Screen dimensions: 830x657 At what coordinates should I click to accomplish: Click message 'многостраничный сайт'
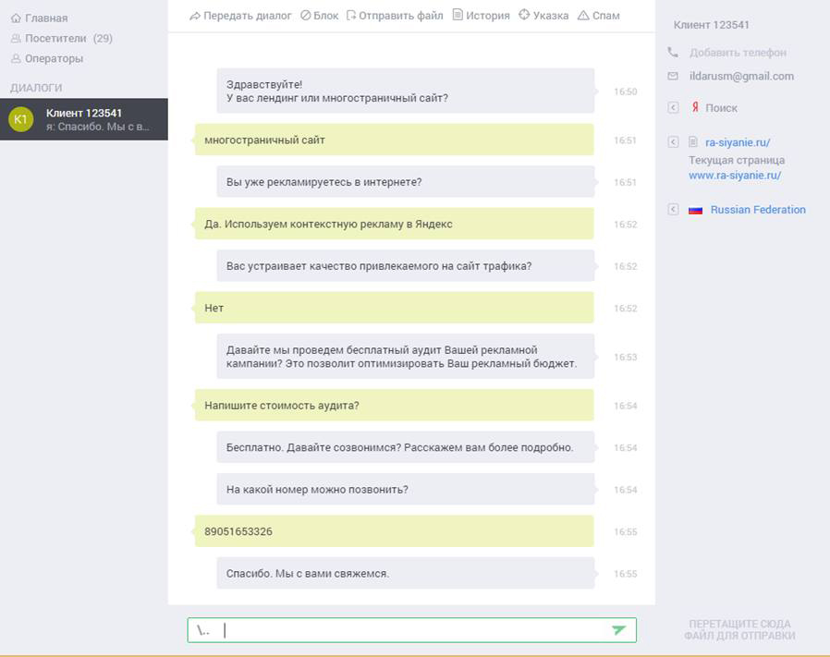tap(395, 140)
